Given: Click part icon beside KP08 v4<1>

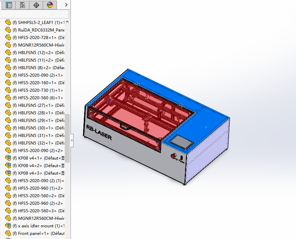Looking at the screenshot, I should pos(8,158).
